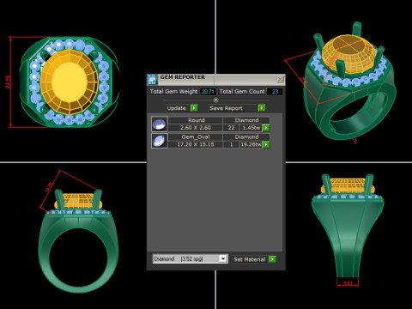Click the 1.45tw weight cell
This screenshot has width=412, height=309.
click(x=251, y=128)
